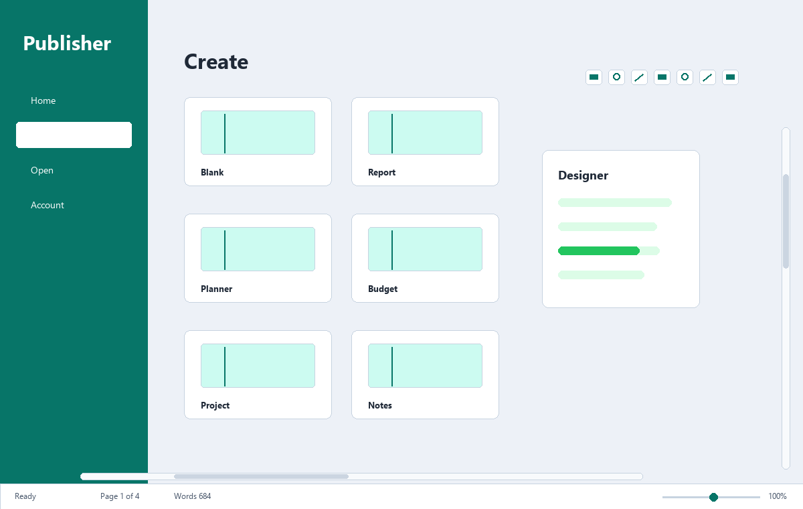
Task: Click the 100% zoom level
Action: (777, 496)
